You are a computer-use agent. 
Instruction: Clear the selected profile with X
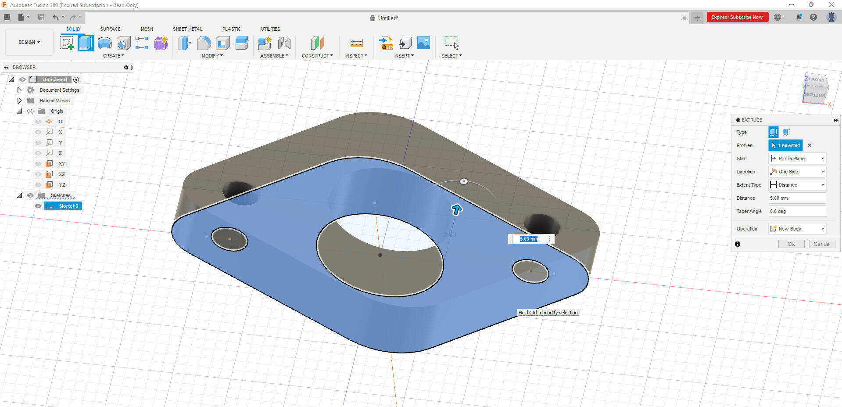click(810, 145)
